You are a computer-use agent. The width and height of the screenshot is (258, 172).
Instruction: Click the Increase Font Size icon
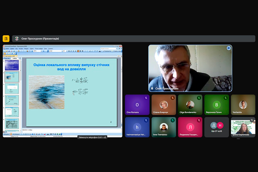[x=90, y=51]
